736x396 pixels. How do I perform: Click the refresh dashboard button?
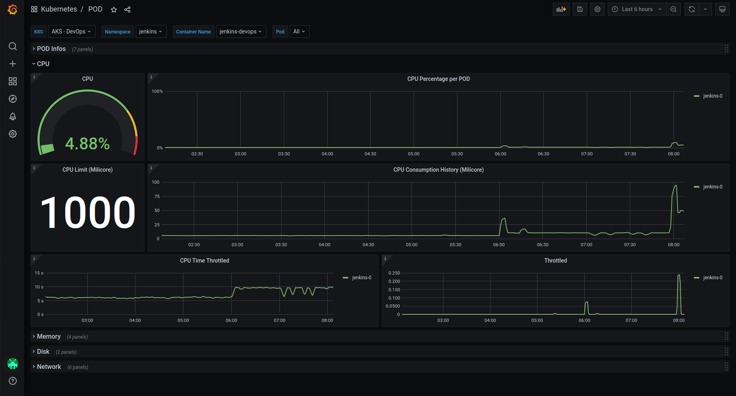point(692,9)
